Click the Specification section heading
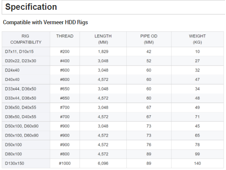Screen dimensions: 226x170 pyautogui.click(x=31, y=7)
